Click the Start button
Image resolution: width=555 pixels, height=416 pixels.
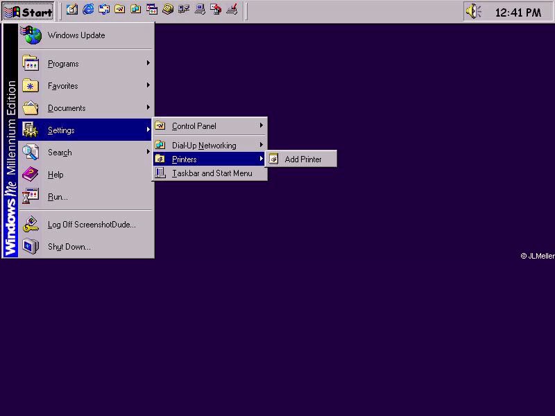point(28,12)
